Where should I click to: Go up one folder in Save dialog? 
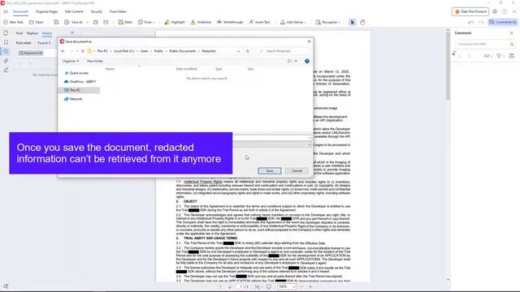pyautogui.click(x=83, y=51)
